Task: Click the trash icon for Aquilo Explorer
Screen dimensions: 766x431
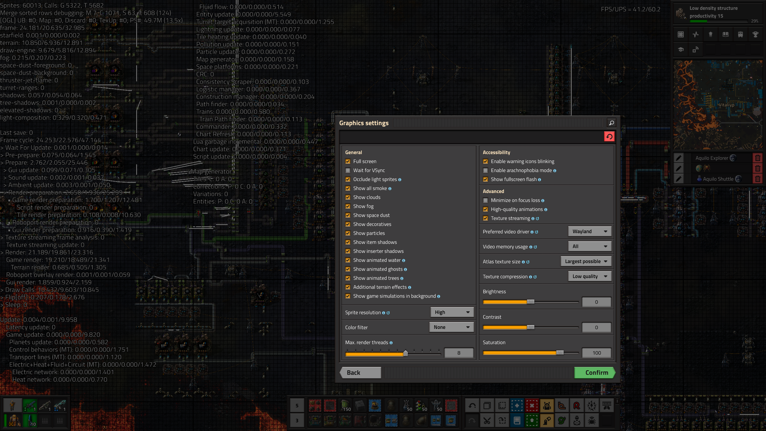Action: tap(758, 158)
